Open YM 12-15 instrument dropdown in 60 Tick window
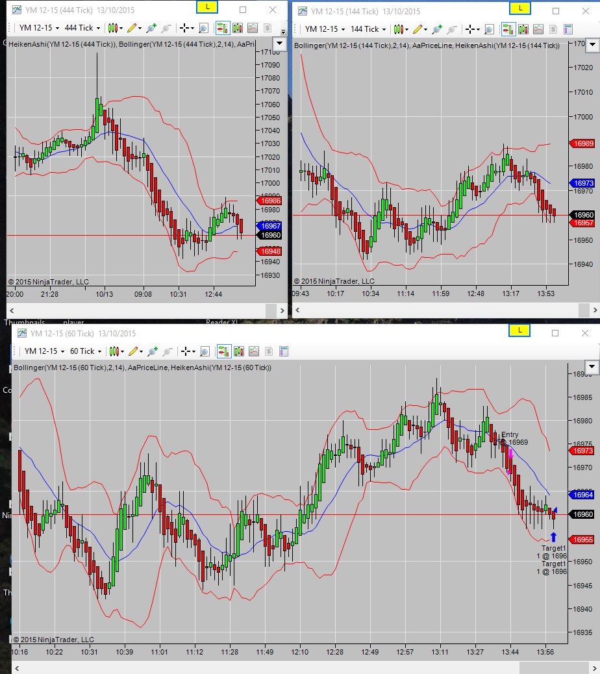Viewport: 600px width, 674px height. [x=44, y=351]
